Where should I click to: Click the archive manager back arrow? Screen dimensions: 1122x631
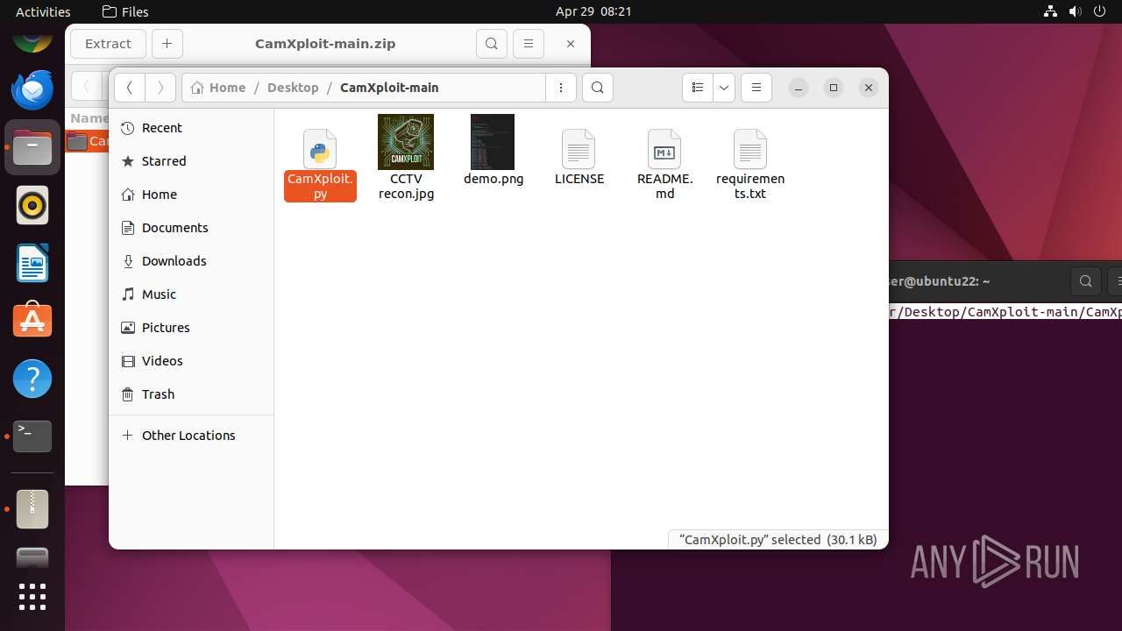86,86
